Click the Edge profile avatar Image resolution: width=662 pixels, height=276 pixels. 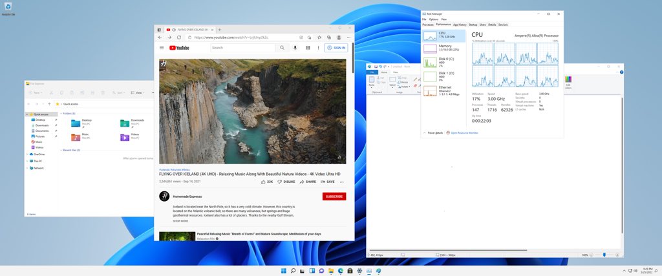[x=339, y=37]
